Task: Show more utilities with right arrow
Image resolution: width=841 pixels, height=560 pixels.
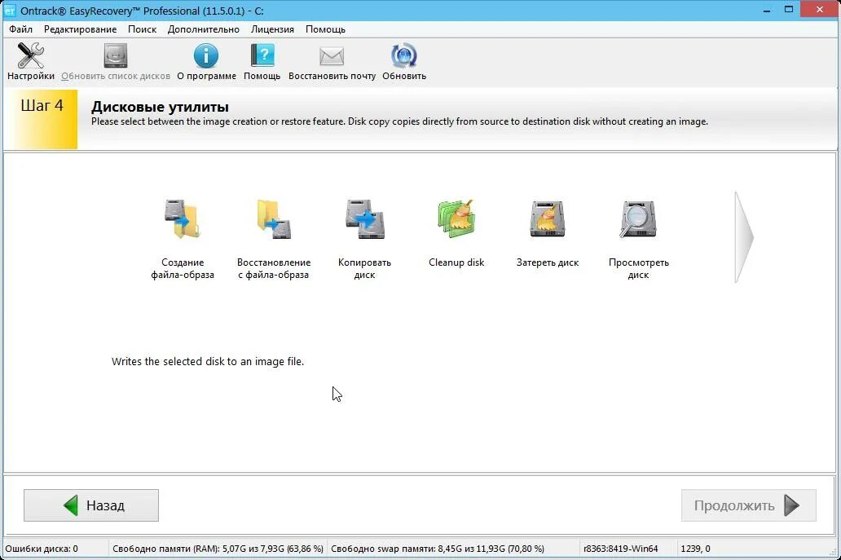Action: [744, 236]
